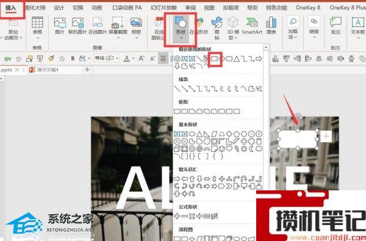This screenshot has width=366, height=241.
Task: Click the format painter brush icon
Action: point(51,59)
